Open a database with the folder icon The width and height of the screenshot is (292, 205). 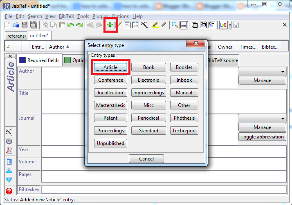[16, 25]
